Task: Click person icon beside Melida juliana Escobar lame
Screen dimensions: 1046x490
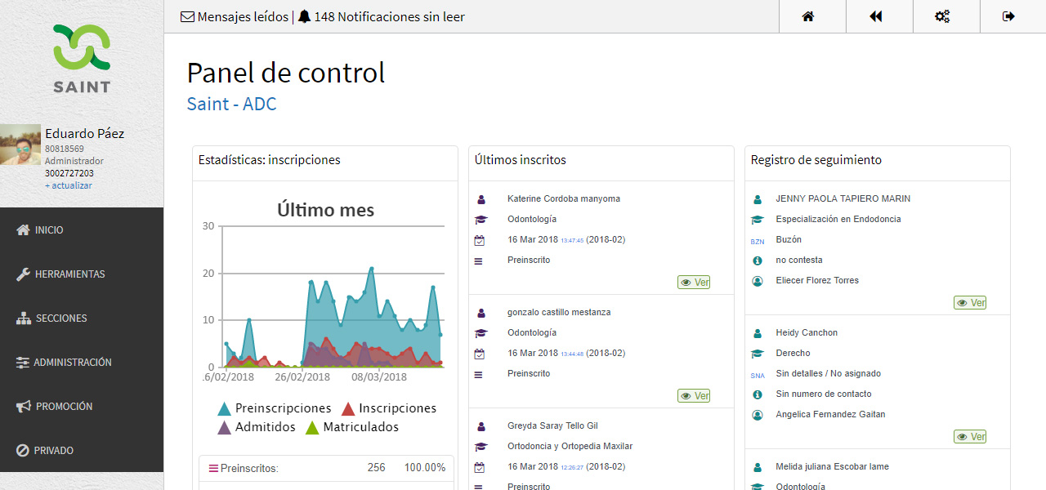Action: tap(757, 467)
